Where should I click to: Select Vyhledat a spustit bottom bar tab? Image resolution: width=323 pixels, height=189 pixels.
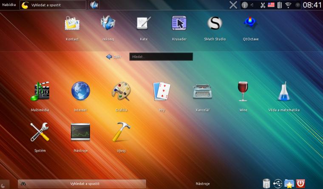pos(82,183)
